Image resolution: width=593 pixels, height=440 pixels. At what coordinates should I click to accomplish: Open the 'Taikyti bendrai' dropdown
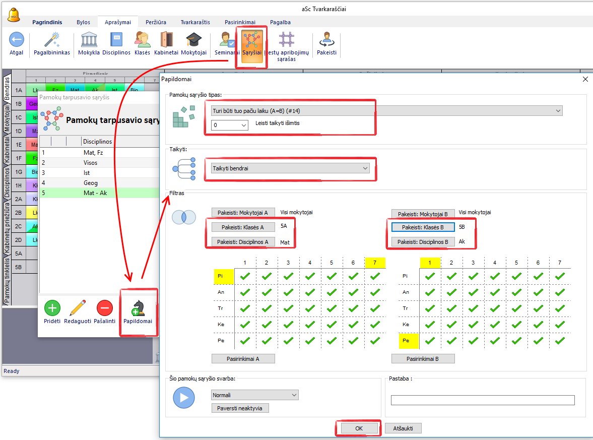(x=365, y=168)
